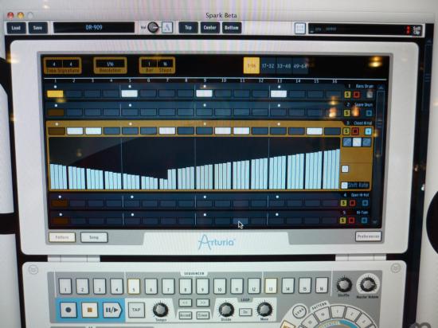Toggle Bass Drum step 9
Image resolution: width=438 pixels, height=328 pixels.
(x=204, y=93)
